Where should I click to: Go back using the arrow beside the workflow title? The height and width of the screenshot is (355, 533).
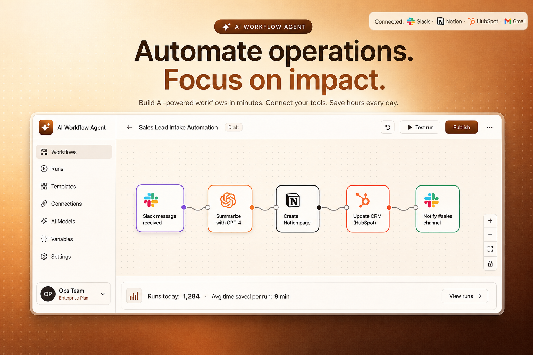[x=129, y=127]
